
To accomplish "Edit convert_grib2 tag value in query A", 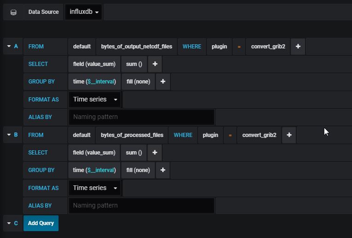I will pyautogui.click(x=268, y=47).
